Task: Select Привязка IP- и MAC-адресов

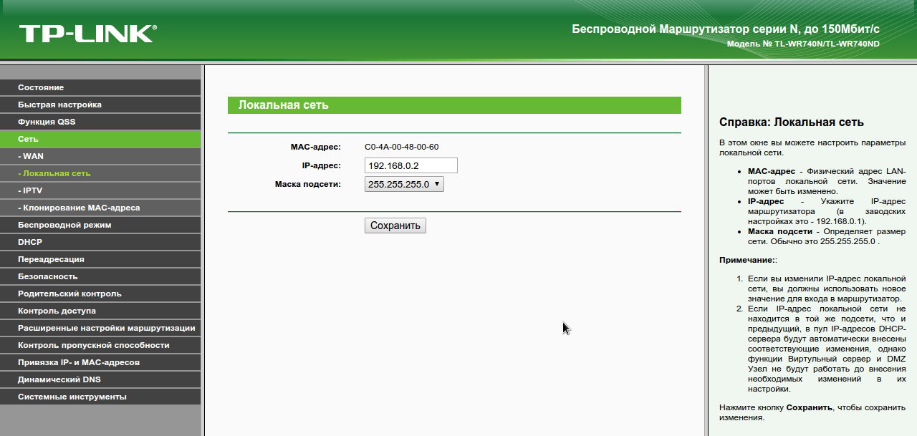Action: [100, 362]
